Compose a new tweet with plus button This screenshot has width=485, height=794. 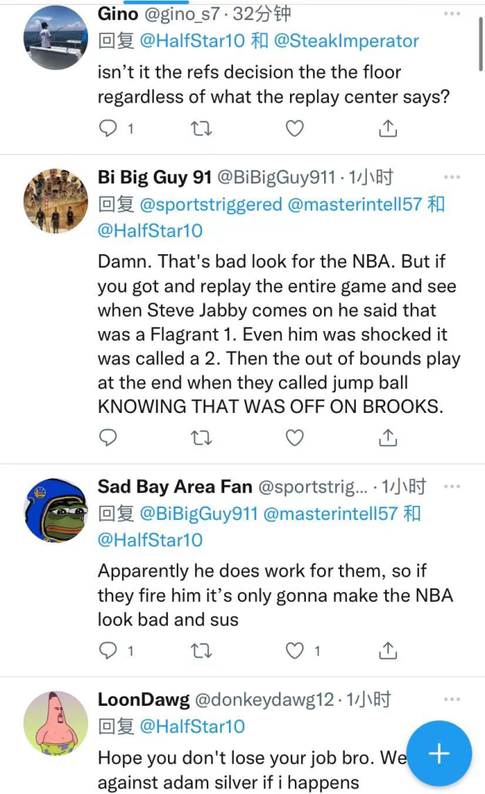point(438,754)
